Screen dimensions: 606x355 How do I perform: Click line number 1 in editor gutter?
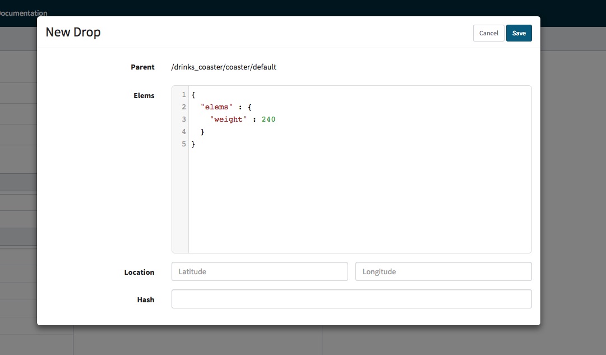183,95
